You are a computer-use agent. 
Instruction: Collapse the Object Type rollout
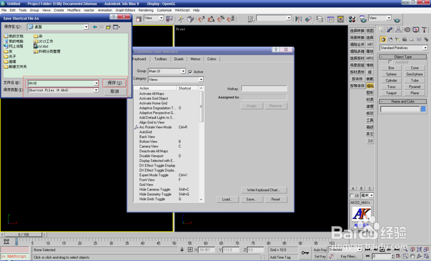[x=403, y=57]
